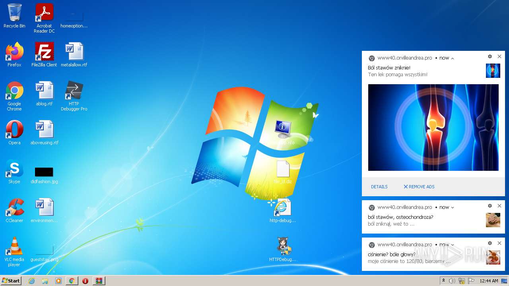
Task: Open Internet Explorer from the taskbar
Action: click(x=31, y=281)
